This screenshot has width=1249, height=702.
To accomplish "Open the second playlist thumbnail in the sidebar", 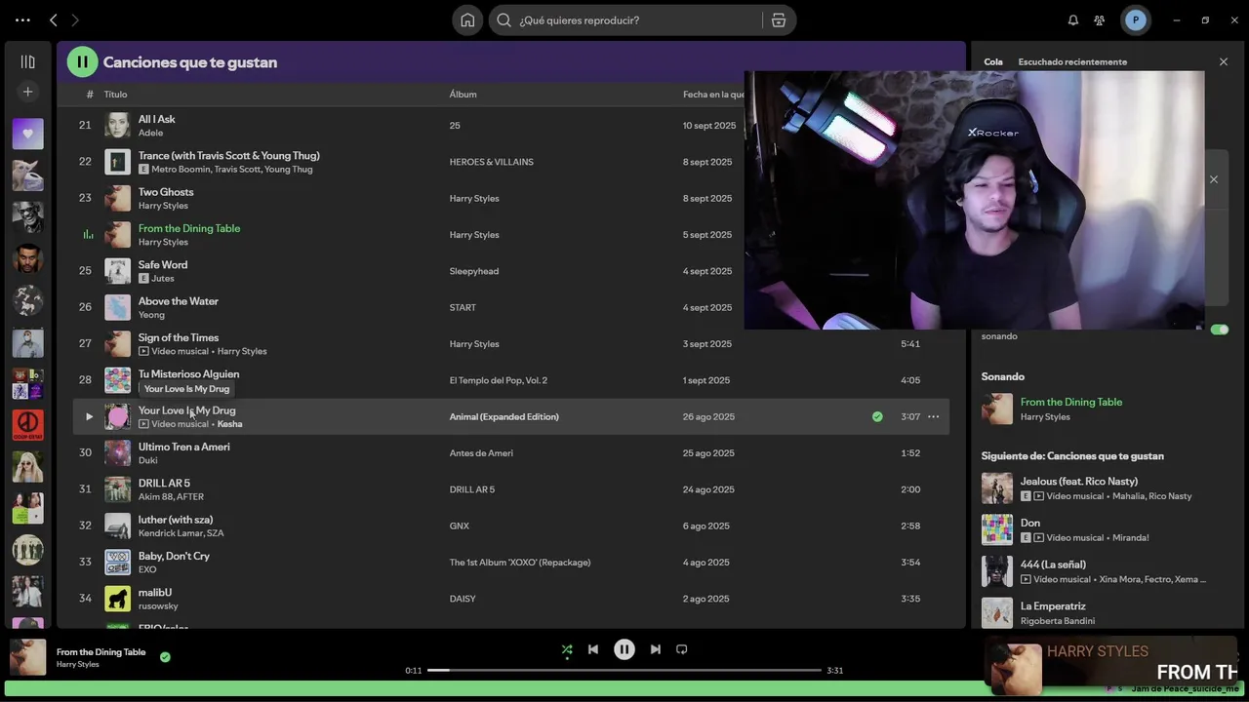I will (x=27, y=175).
